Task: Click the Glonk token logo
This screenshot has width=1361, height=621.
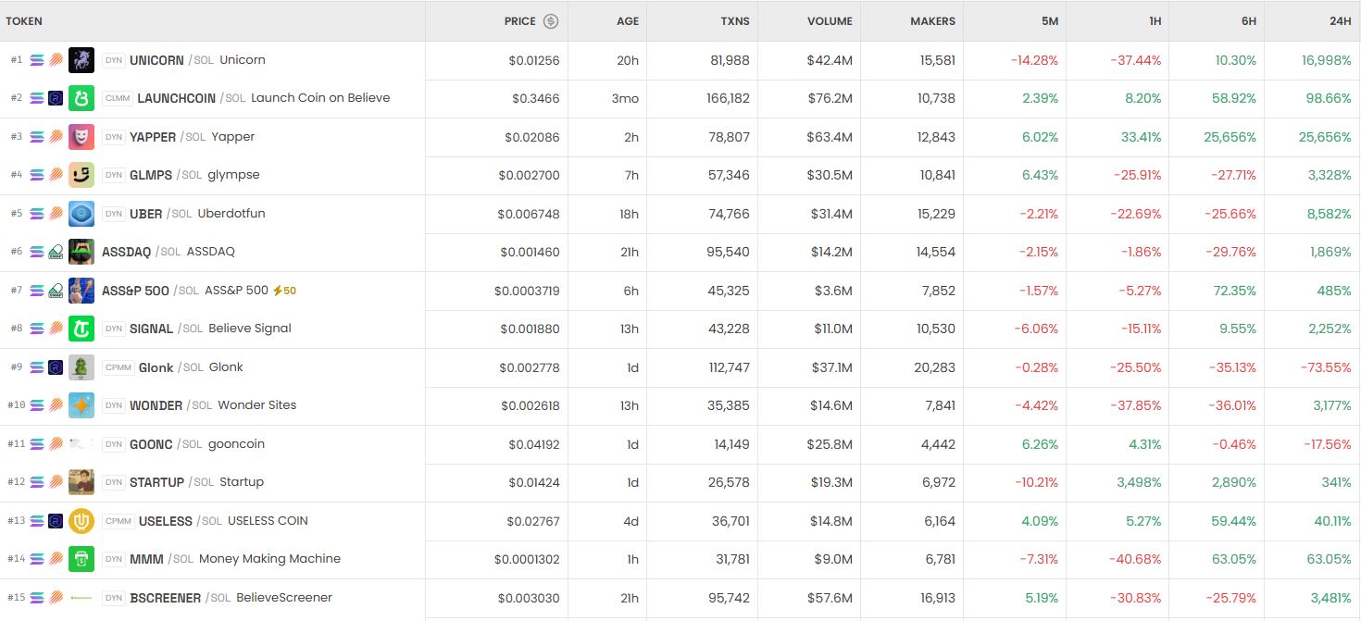Action: coord(81,367)
